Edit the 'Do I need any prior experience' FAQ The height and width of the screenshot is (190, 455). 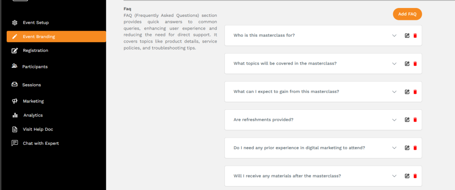tap(407, 148)
